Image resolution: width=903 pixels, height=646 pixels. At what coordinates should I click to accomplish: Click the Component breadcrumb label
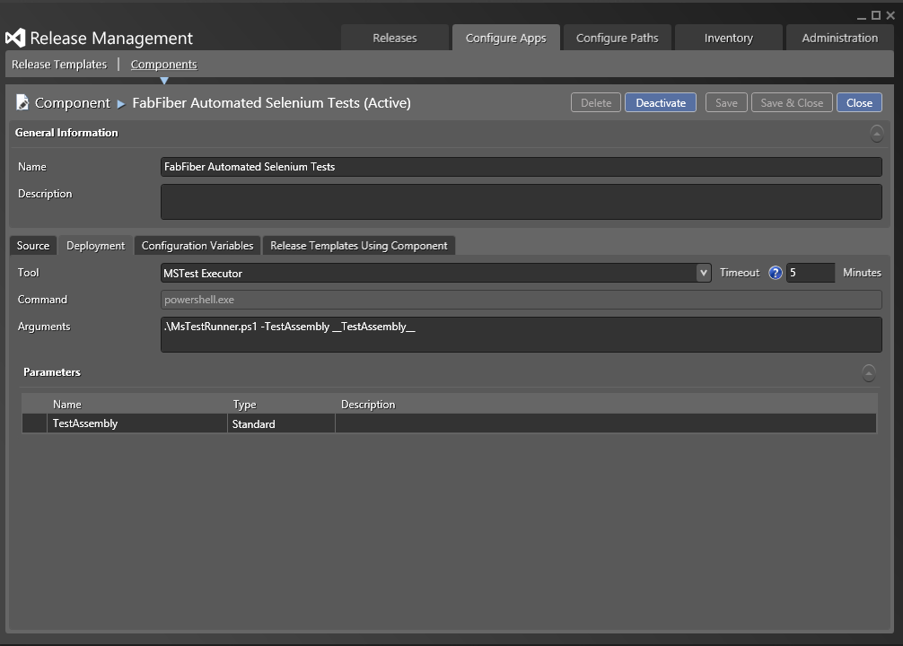click(x=73, y=103)
